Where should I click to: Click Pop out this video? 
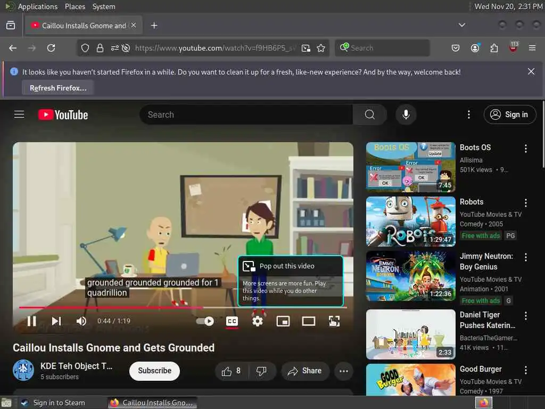[x=291, y=281]
